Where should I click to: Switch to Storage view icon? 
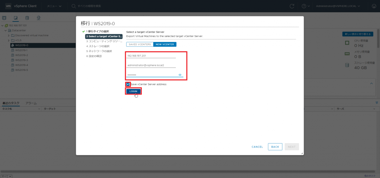[x=27, y=18]
